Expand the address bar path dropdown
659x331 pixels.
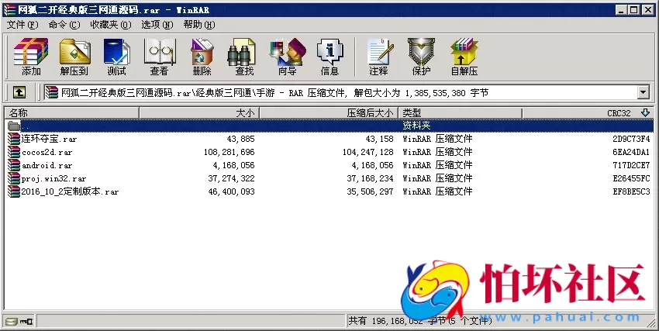(643, 92)
